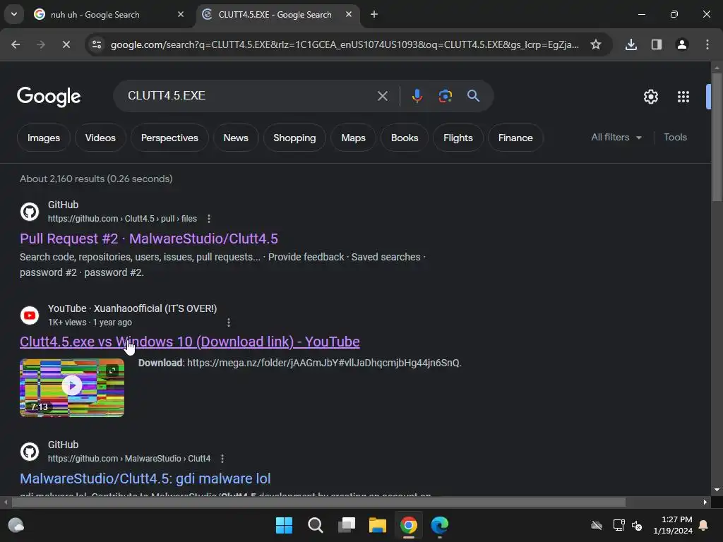Filter results by Books
This screenshot has height=542, width=723.
[x=405, y=138]
